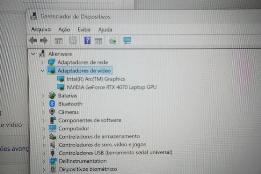Select Controladores de armazenamento label

point(99,136)
